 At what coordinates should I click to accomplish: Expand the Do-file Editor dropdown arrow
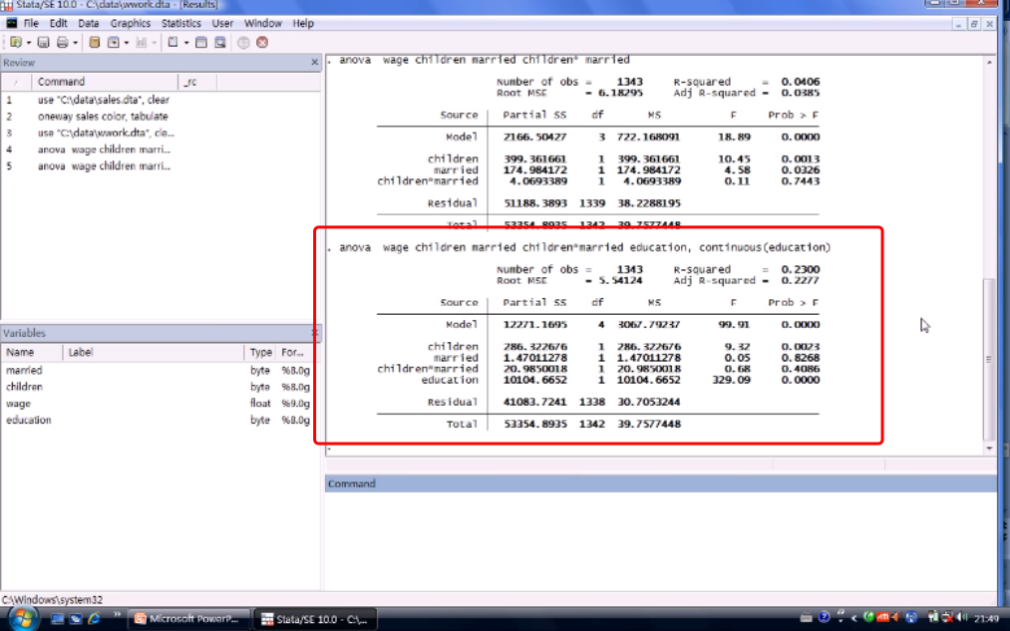(x=185, y=43)
